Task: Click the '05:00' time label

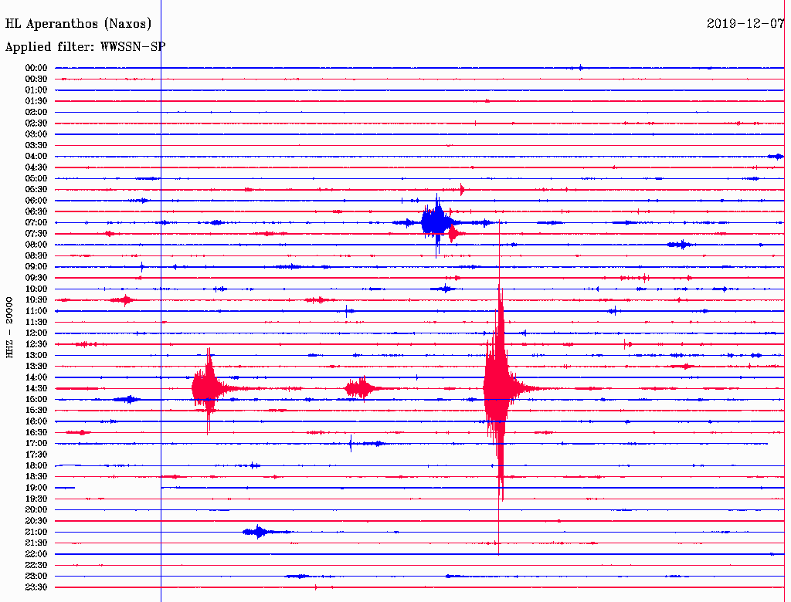Action: click(x=36, y=178)
